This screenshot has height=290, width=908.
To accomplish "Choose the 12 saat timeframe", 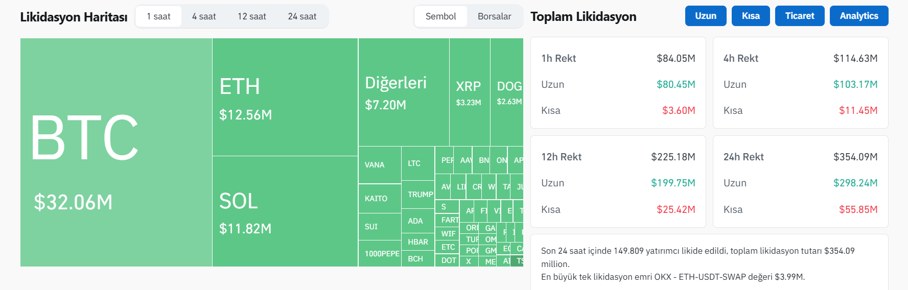I will click(251, 17).
